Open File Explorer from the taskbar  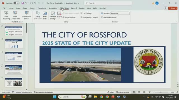pos(96,97)
